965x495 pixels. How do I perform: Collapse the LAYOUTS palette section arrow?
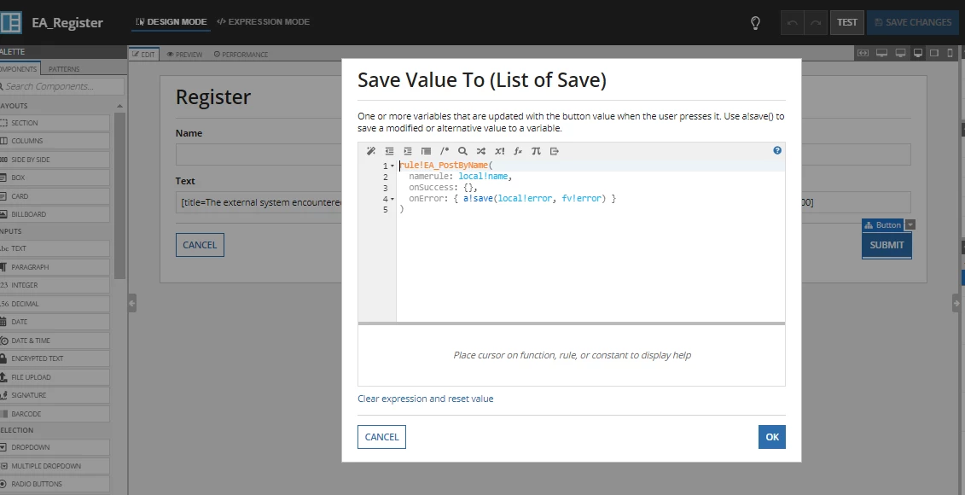[120, 106]
